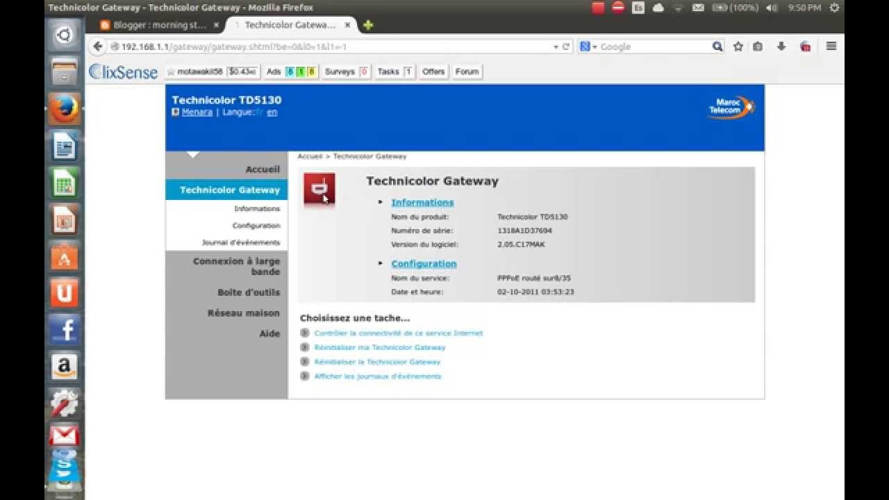The height and width of the screenshot is (500, 889).
Task: Click the Configuration heading link
Action: click(x=424, y=263)
